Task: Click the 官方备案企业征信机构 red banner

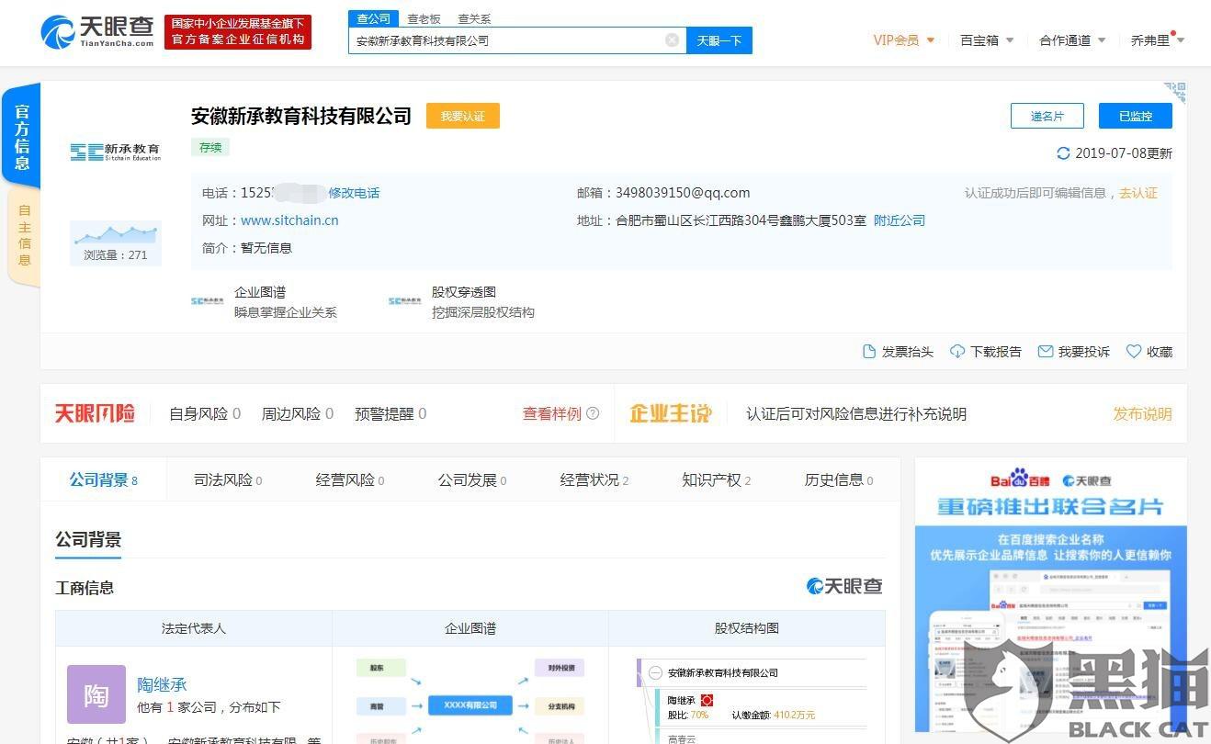Action: pyautogui.click(x=238, y=32)
